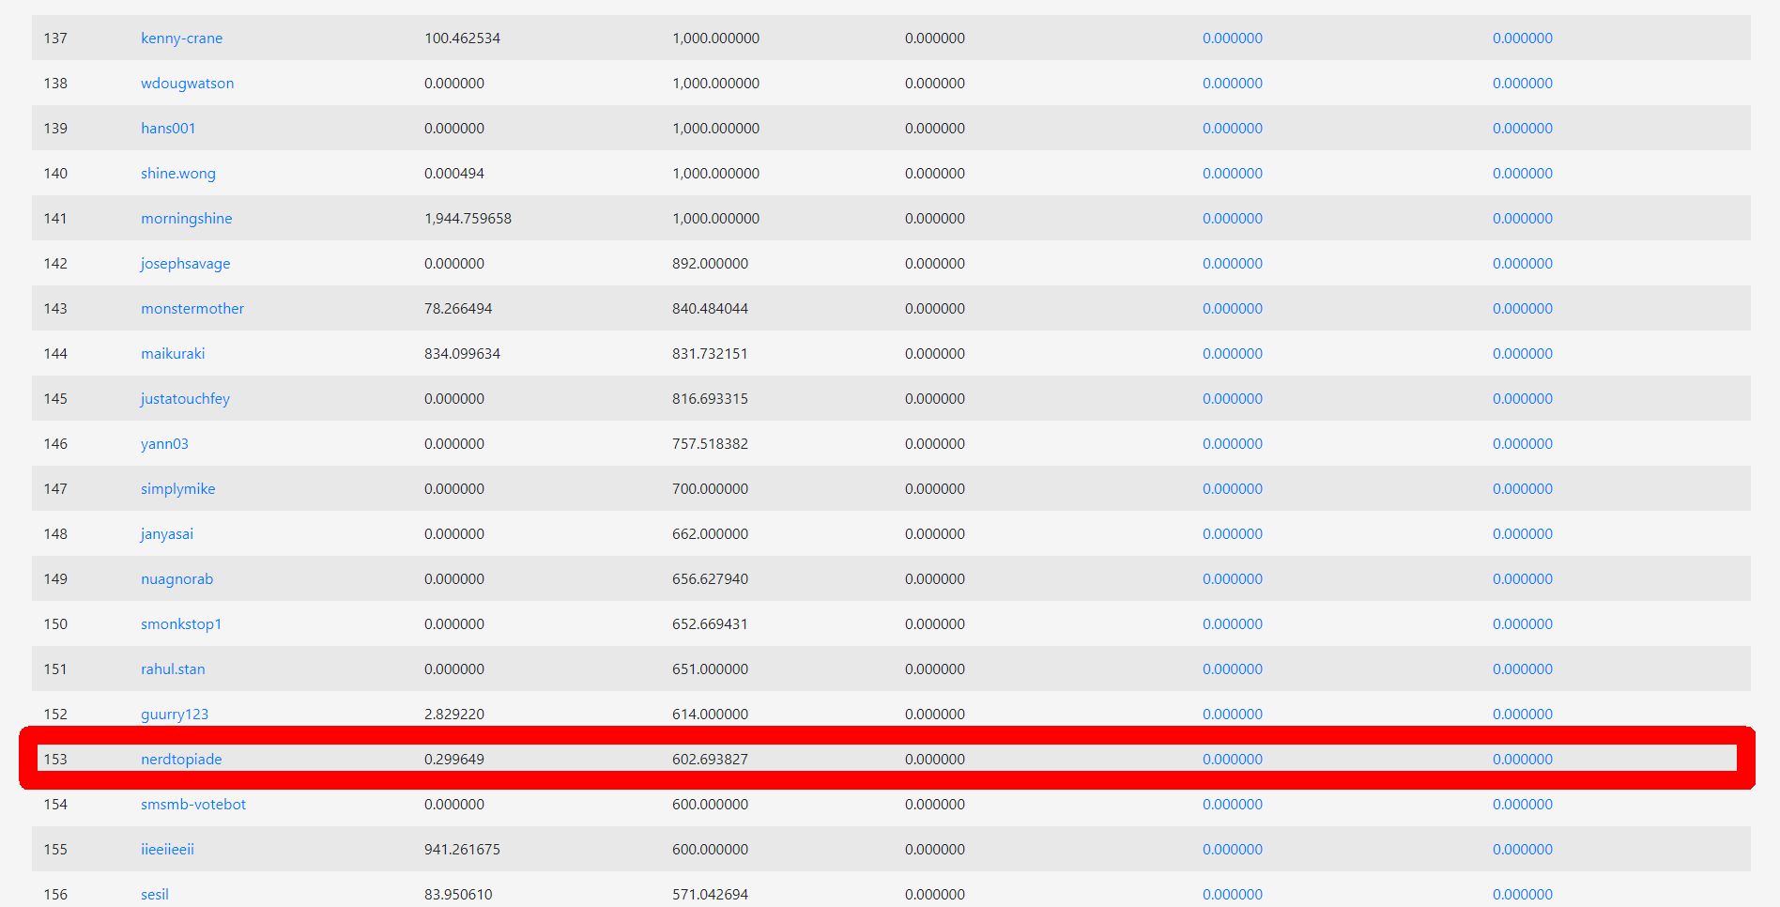Select rank number 137
This screenshot has height=907, width=1780.
[55, 38]
